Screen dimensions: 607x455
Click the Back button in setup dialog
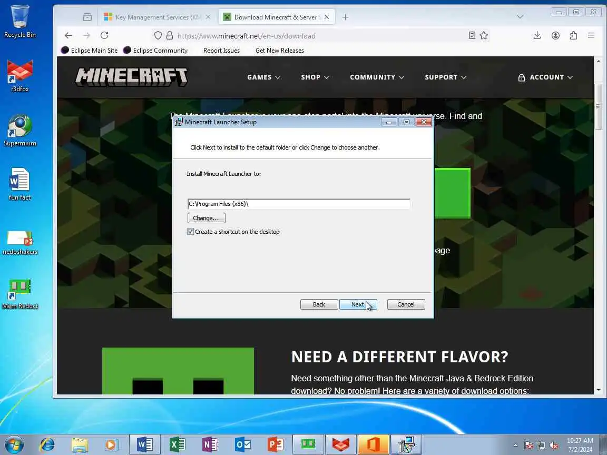click(319, 304)
